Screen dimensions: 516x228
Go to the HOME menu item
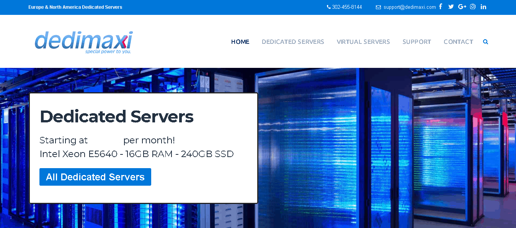click(x=240, y=42)
